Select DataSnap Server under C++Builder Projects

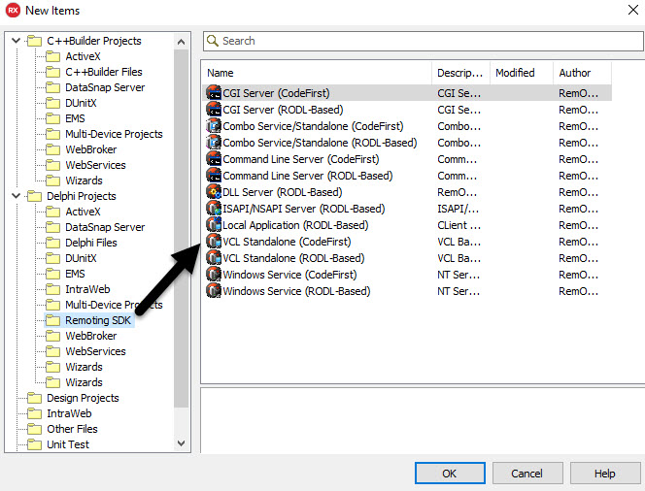105,87
